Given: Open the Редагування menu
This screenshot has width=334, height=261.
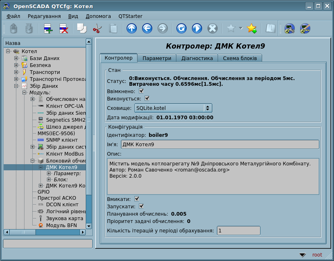Looking at the screenshot, I should [44, 16].
